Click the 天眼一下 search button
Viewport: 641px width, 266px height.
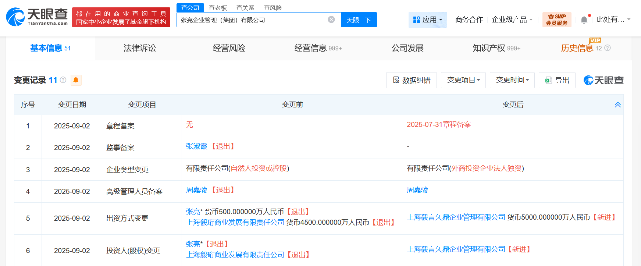[359, 20]
